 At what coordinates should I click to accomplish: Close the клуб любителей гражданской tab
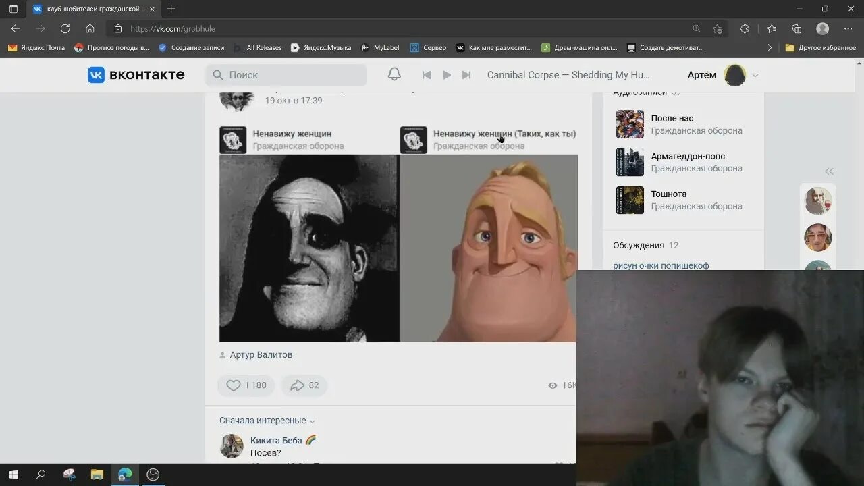(x=152, y=9)
